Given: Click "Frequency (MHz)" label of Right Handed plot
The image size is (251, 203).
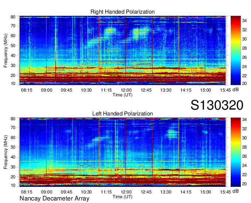Looking at the screenshot, I should pyautogui.click(x=6, y=50).
